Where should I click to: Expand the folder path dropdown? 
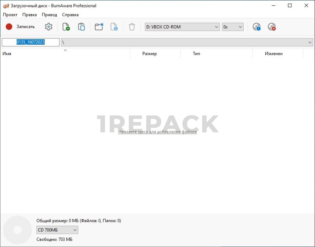310,42
